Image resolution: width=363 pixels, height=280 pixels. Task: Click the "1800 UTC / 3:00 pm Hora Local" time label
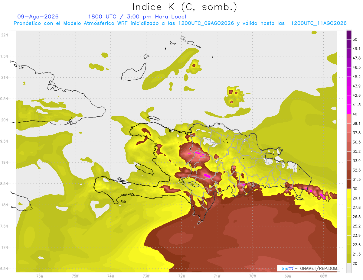click(x=137, y=17)
